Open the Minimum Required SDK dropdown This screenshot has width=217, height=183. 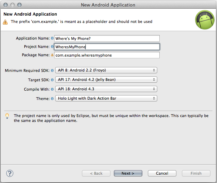(106, 70)
